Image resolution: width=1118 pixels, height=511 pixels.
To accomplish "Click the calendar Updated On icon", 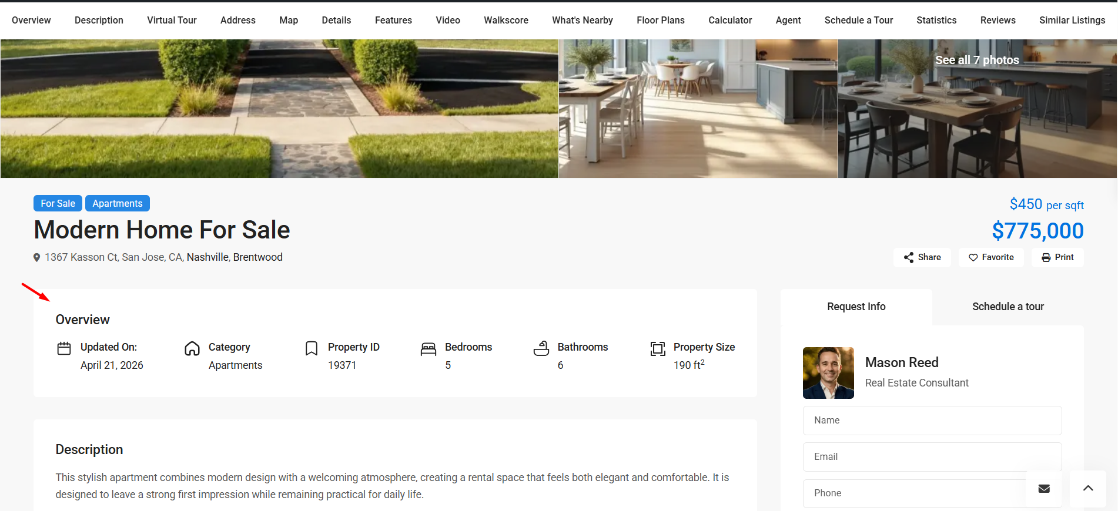I will coord(64,348).
